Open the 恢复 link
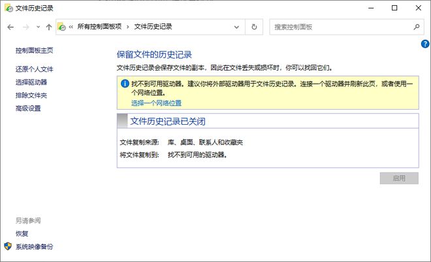This screenshot has height=262, width=431. click(x=22, y=234)
